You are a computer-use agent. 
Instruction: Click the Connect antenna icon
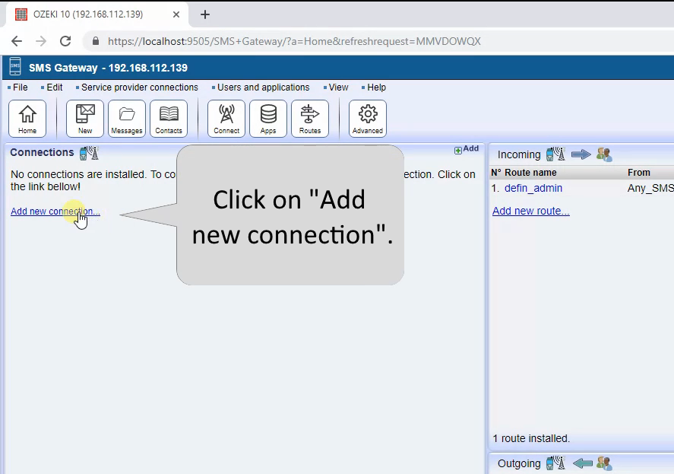tap(226, 119)
